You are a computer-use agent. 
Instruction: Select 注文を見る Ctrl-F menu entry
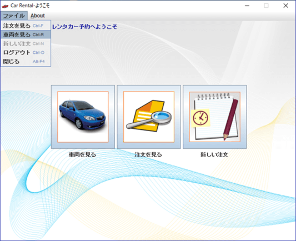click(x=26, y=26)
